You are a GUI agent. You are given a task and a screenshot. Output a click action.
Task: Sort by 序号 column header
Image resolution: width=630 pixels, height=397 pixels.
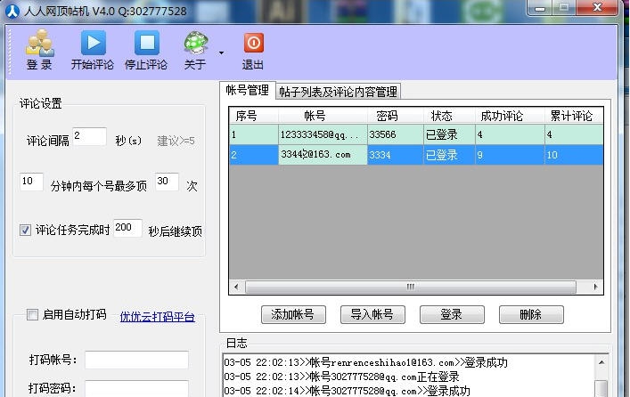(x=254, y=116)
